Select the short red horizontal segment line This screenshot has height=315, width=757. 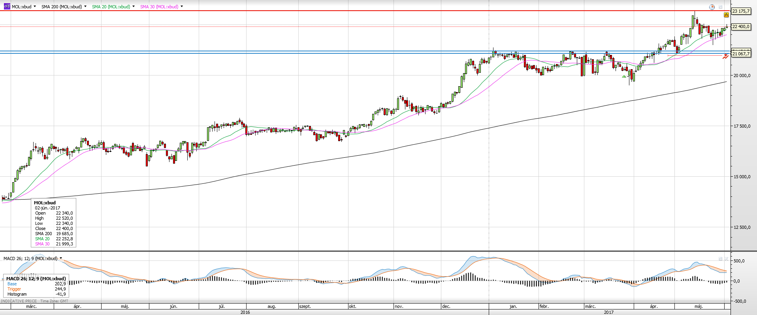point(695,55)
